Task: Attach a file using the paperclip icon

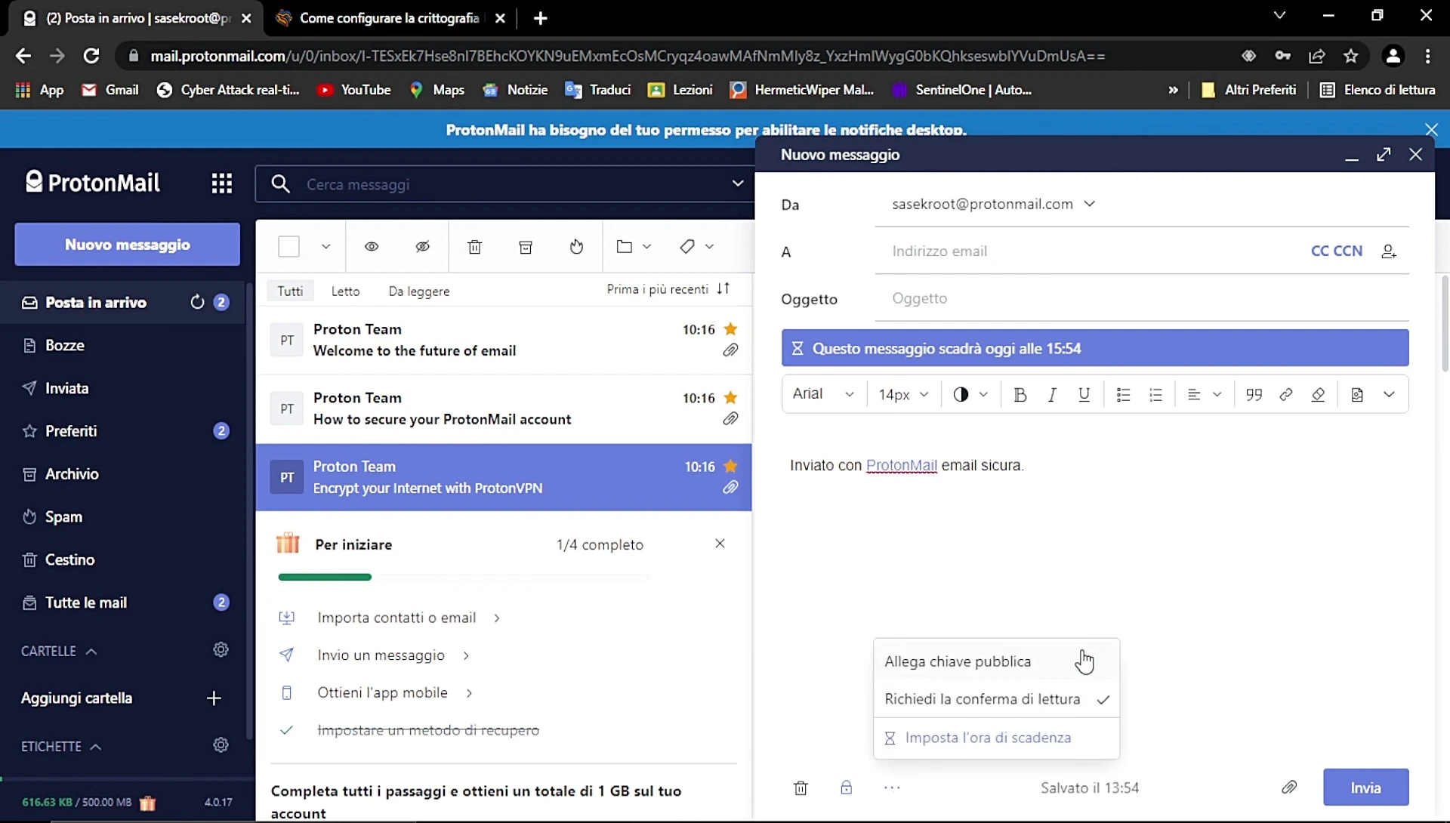Action: (1289, 788)
